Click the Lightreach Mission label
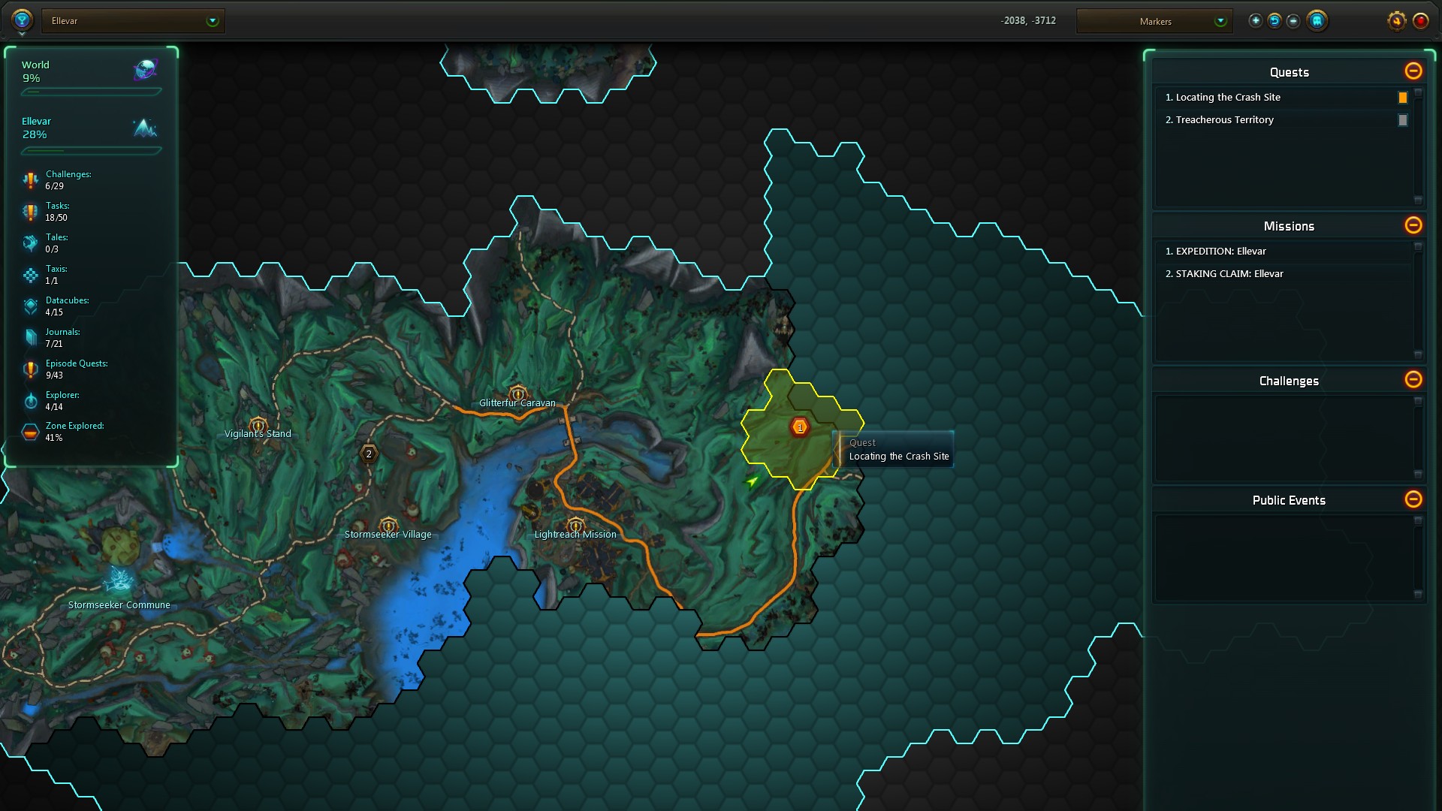This screenshot has height=811, width=1442. (x=575, y=535)
